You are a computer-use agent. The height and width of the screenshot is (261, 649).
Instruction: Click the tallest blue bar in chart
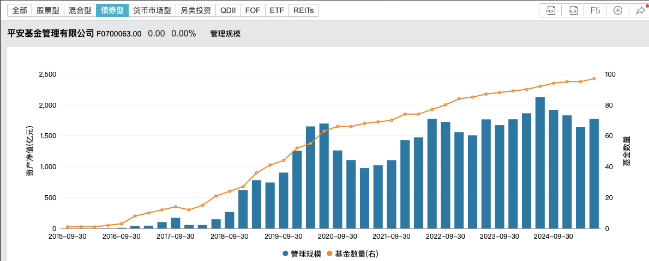[x=540, y=163]
